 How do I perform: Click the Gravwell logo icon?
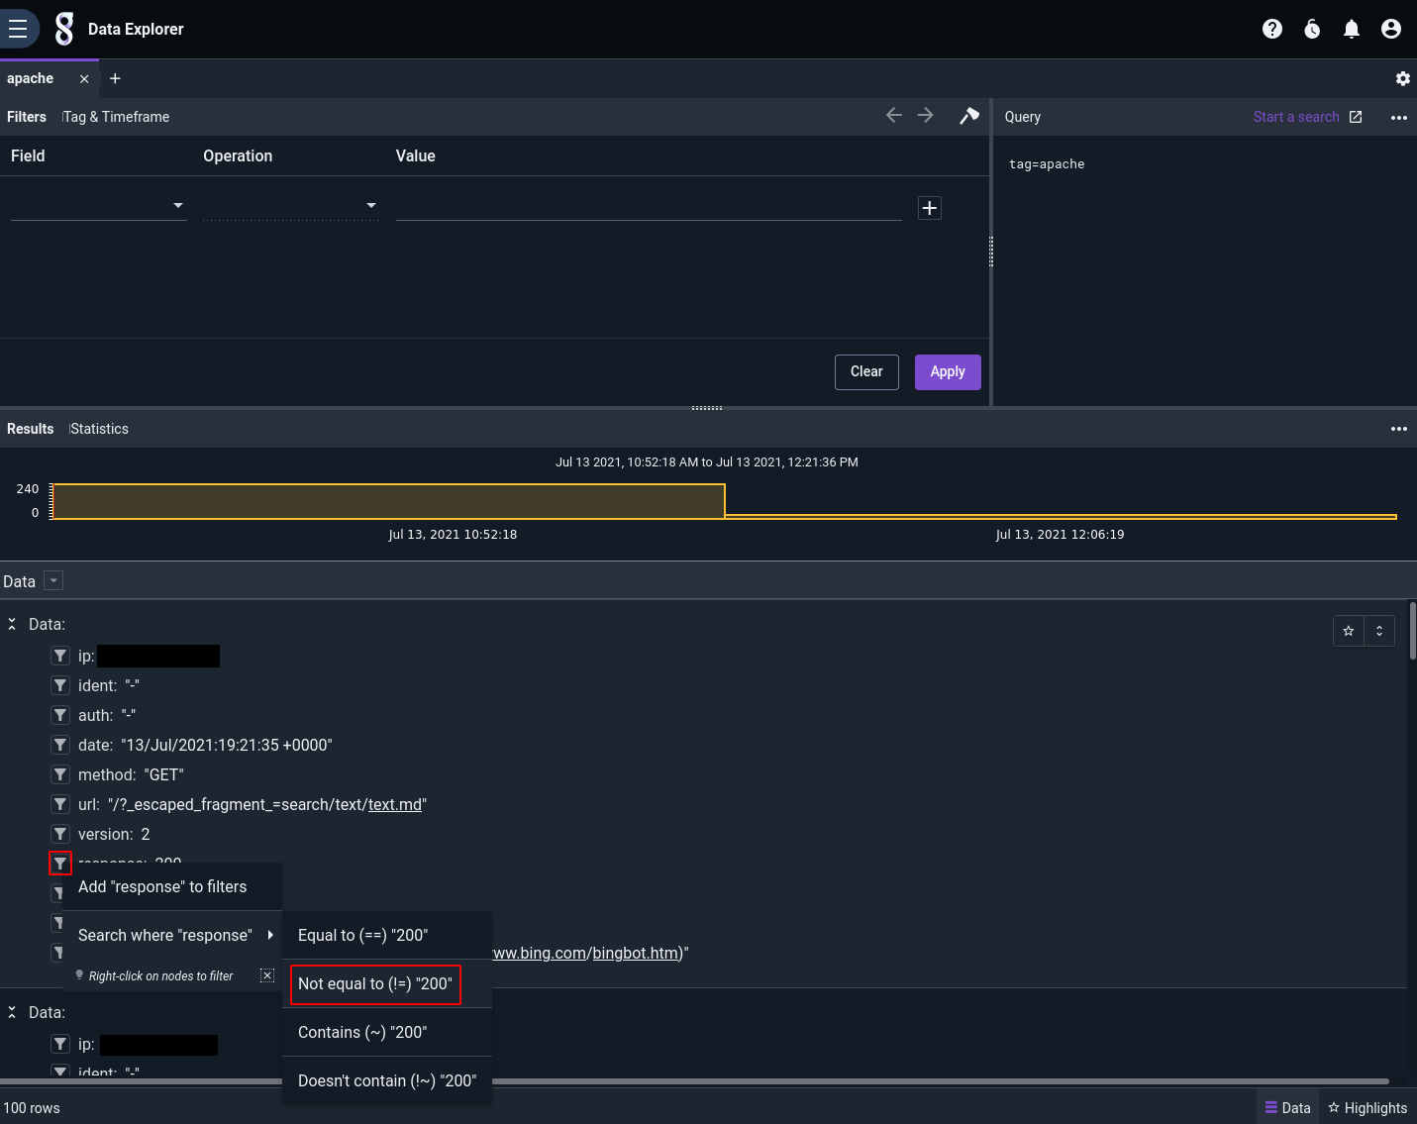(x=64, y=29)
